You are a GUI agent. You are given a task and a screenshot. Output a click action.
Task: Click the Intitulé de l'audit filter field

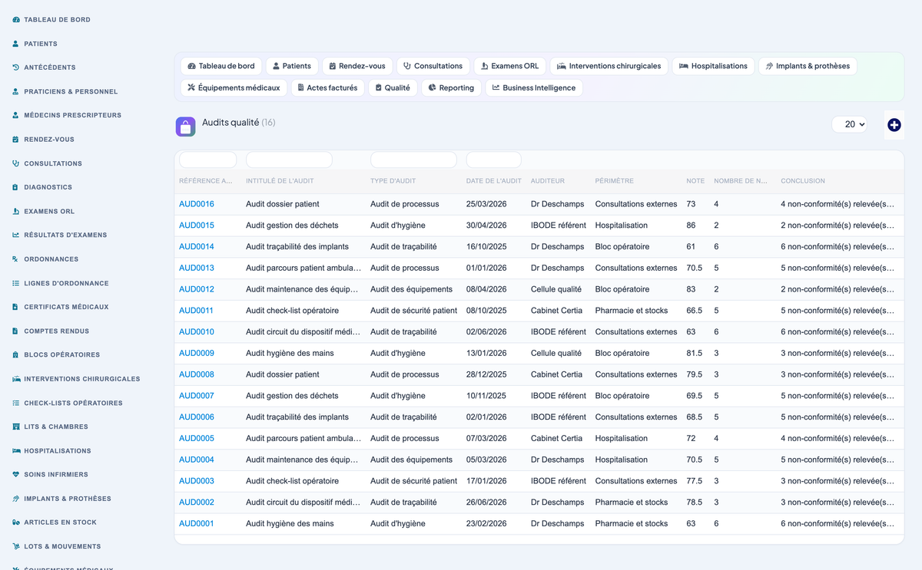click(x=289, y=160)
